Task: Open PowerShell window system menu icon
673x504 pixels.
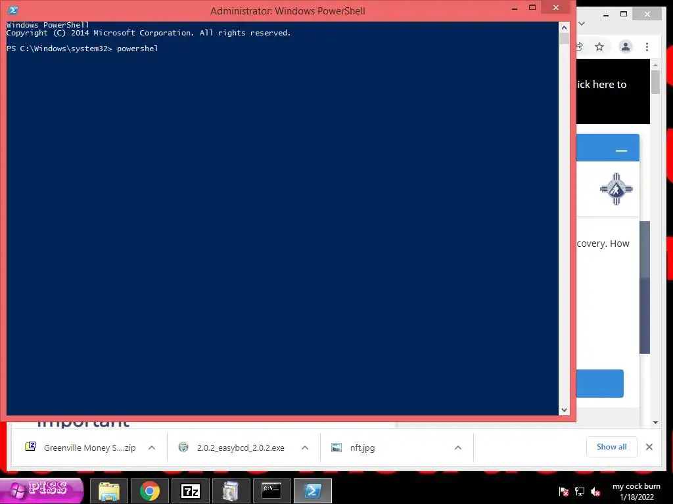Action: tap(13, 10)
